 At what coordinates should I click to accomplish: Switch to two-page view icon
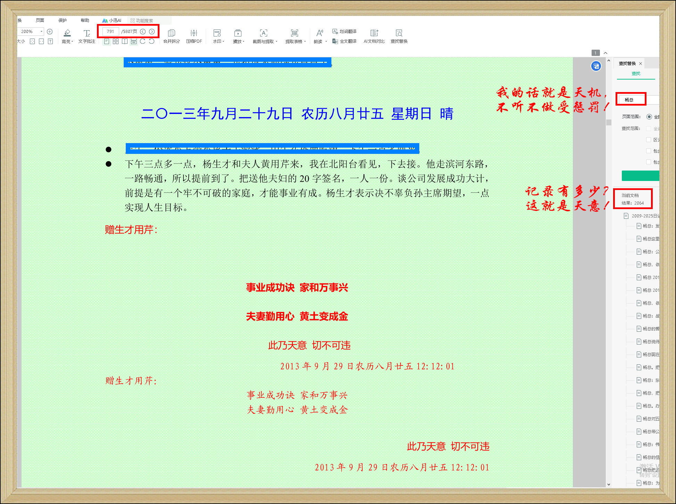pos(116,41)
